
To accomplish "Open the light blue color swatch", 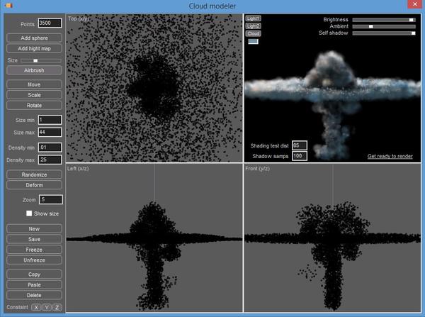I will click(x=253, y=41).
